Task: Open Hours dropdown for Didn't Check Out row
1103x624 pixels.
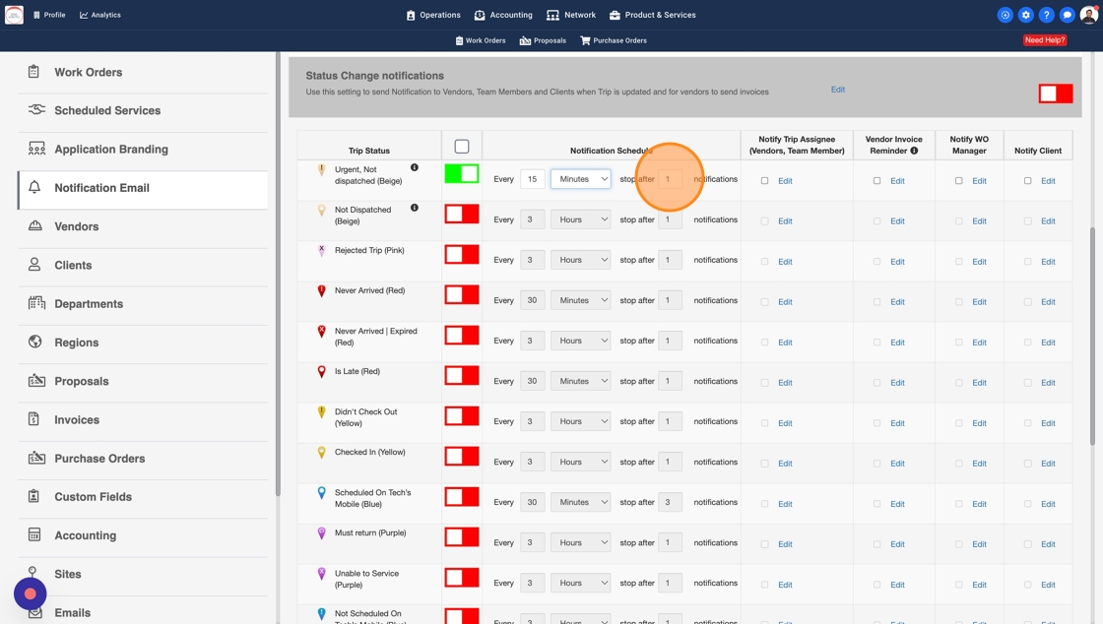Action: [581, 421]
